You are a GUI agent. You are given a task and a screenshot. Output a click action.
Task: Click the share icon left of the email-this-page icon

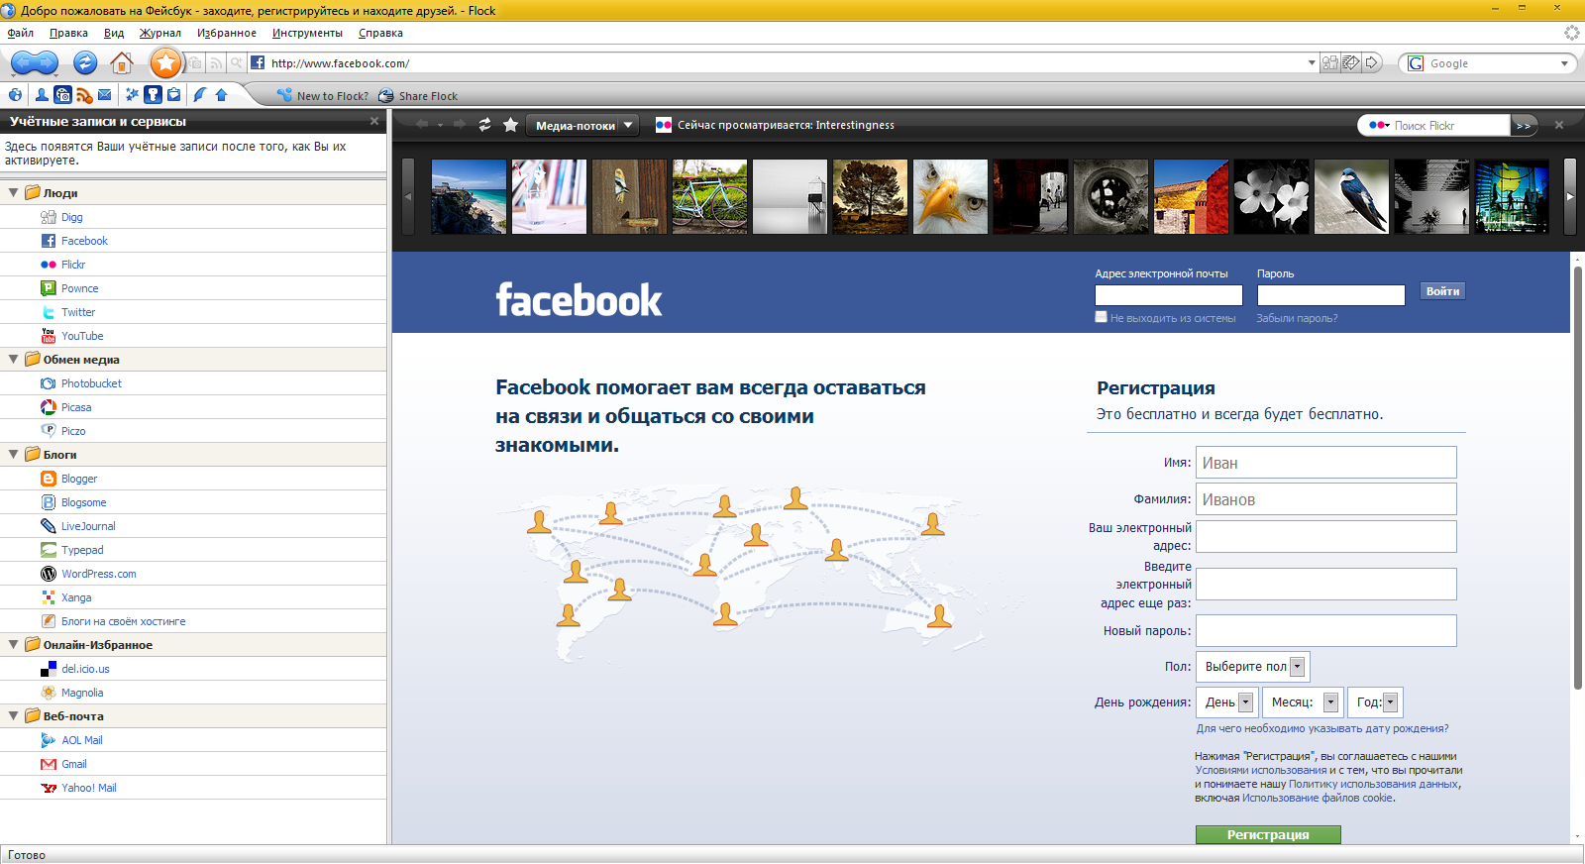(x=1330, y=63)
